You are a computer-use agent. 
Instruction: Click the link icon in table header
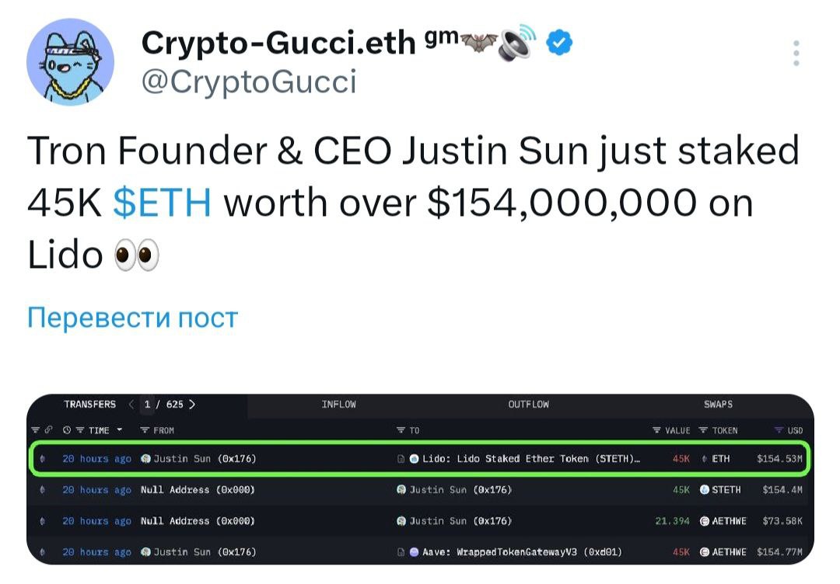pos(48,430)
